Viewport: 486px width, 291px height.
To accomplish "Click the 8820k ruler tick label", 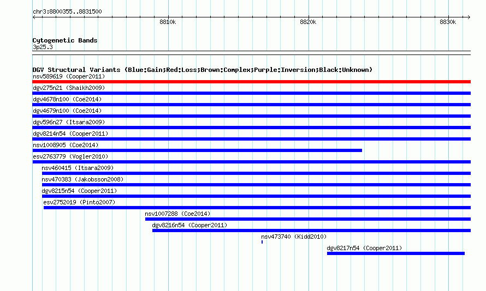I will click(308, 22).
